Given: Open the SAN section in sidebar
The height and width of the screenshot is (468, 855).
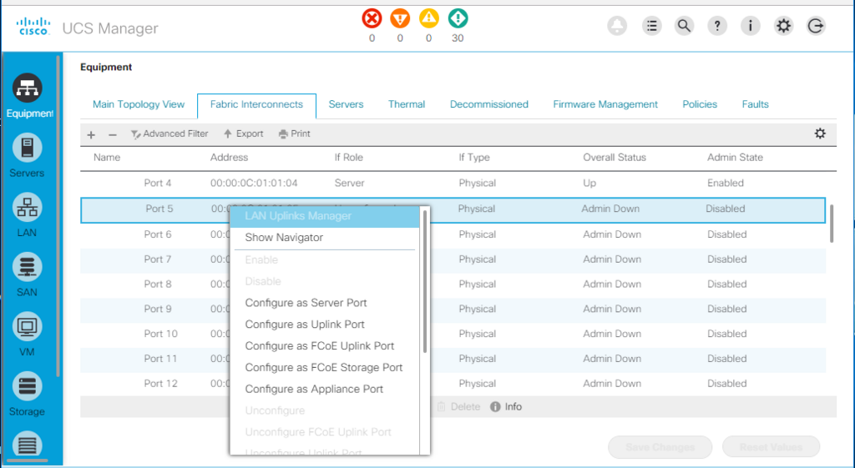Looking at the screenshot, I should click(x=28, y=274).
